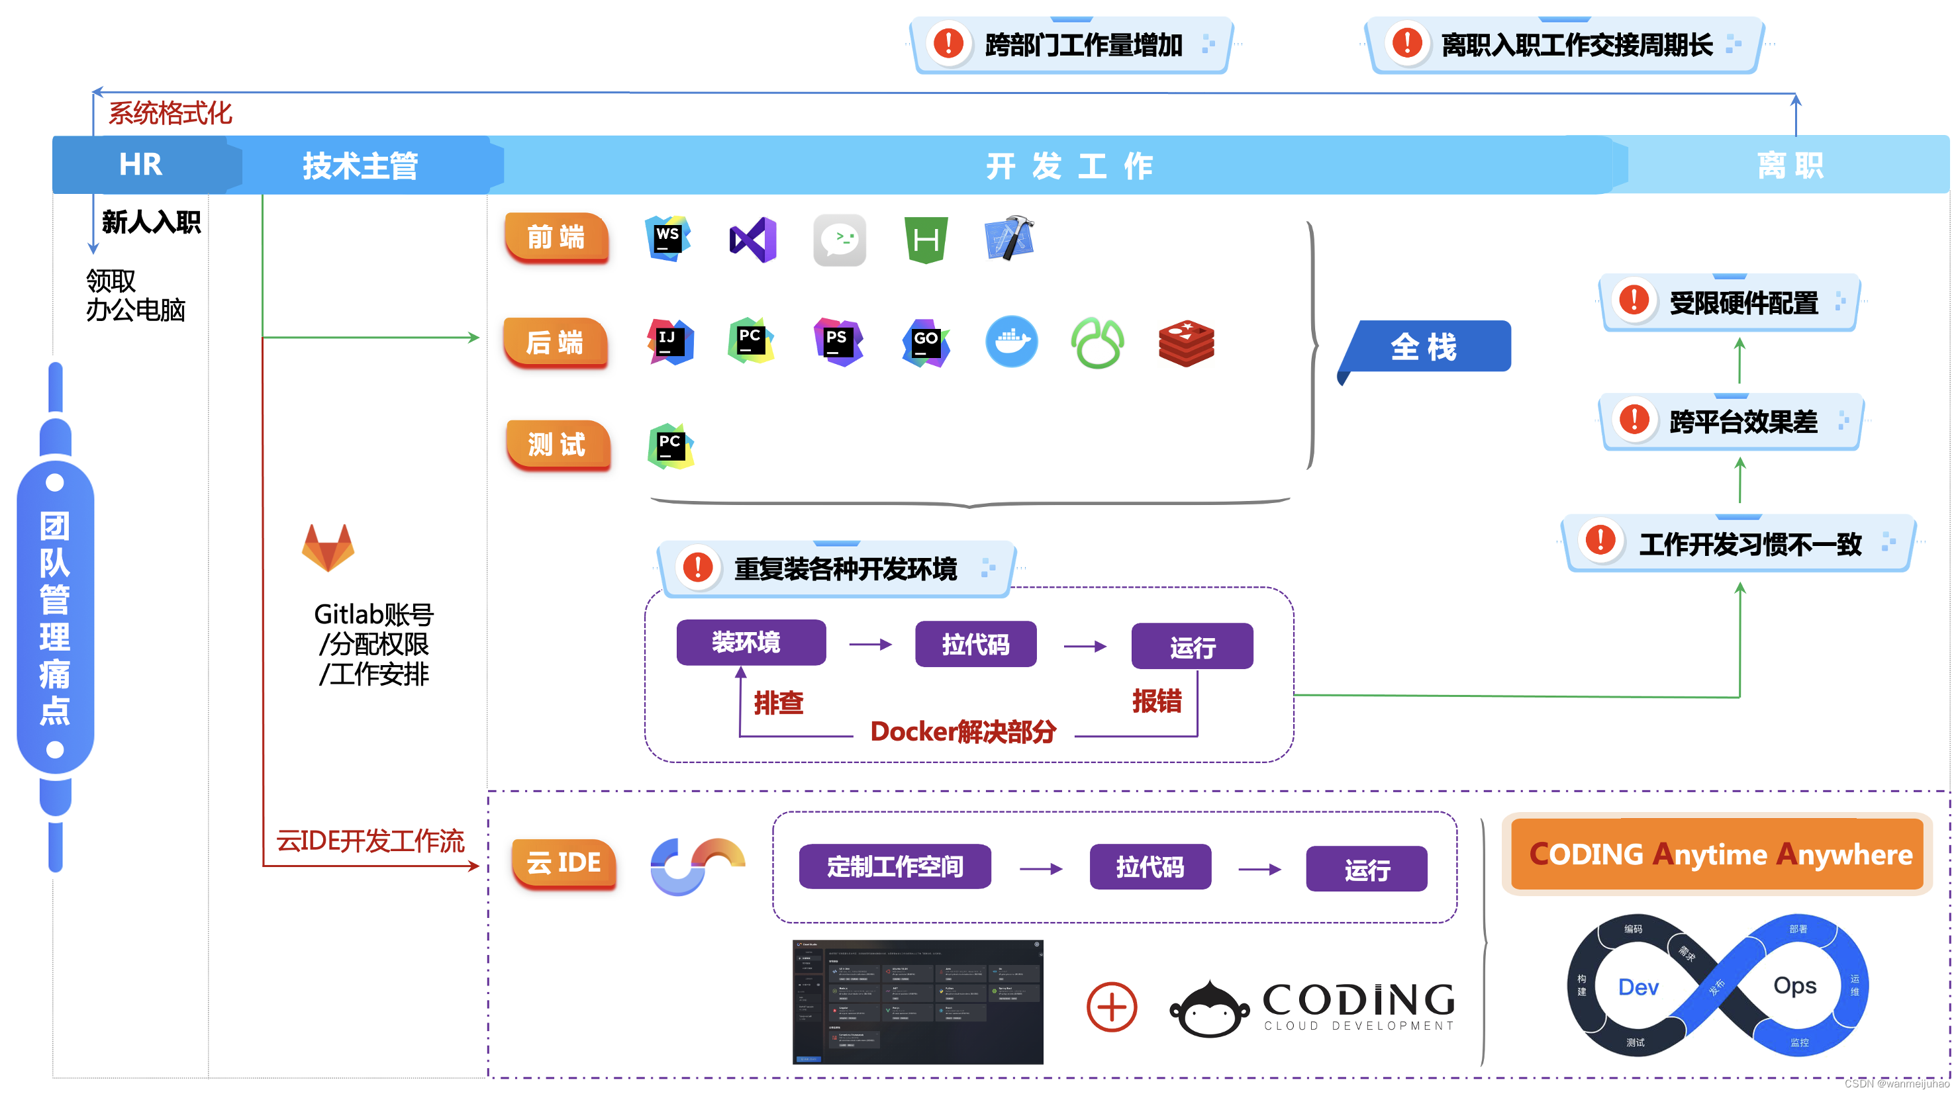Click the orange 前端 label
Screen dimensions: 1960x1096
click(x=556, y=238)
